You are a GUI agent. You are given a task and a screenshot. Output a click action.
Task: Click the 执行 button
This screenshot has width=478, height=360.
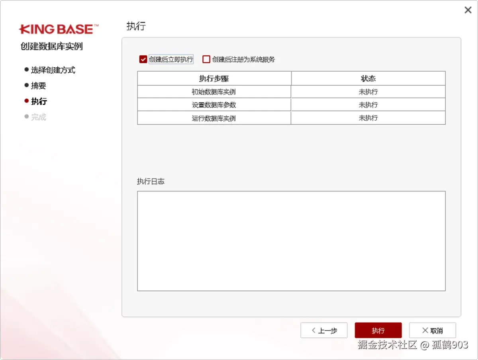tap(378, 331)
